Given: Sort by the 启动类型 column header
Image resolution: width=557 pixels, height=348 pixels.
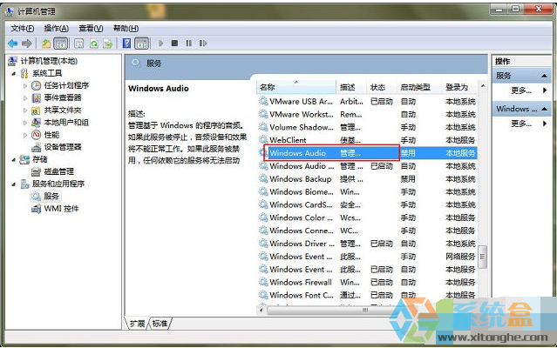Looking at the screenshot, I should [418, 87].
